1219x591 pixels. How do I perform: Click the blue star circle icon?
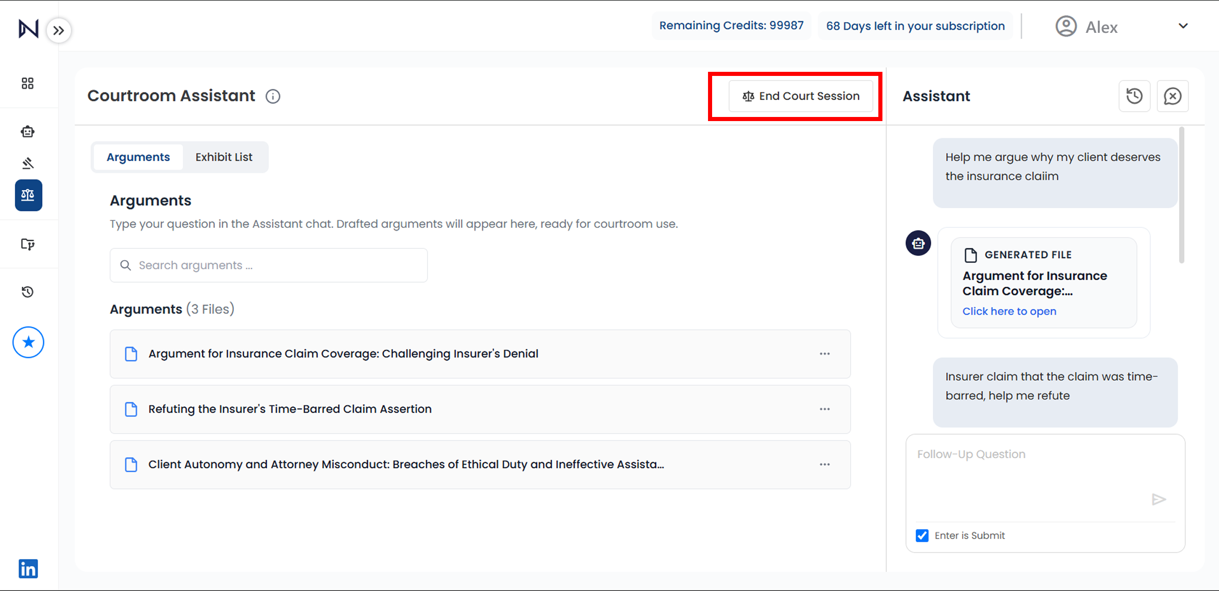click(x=28, y=342)
